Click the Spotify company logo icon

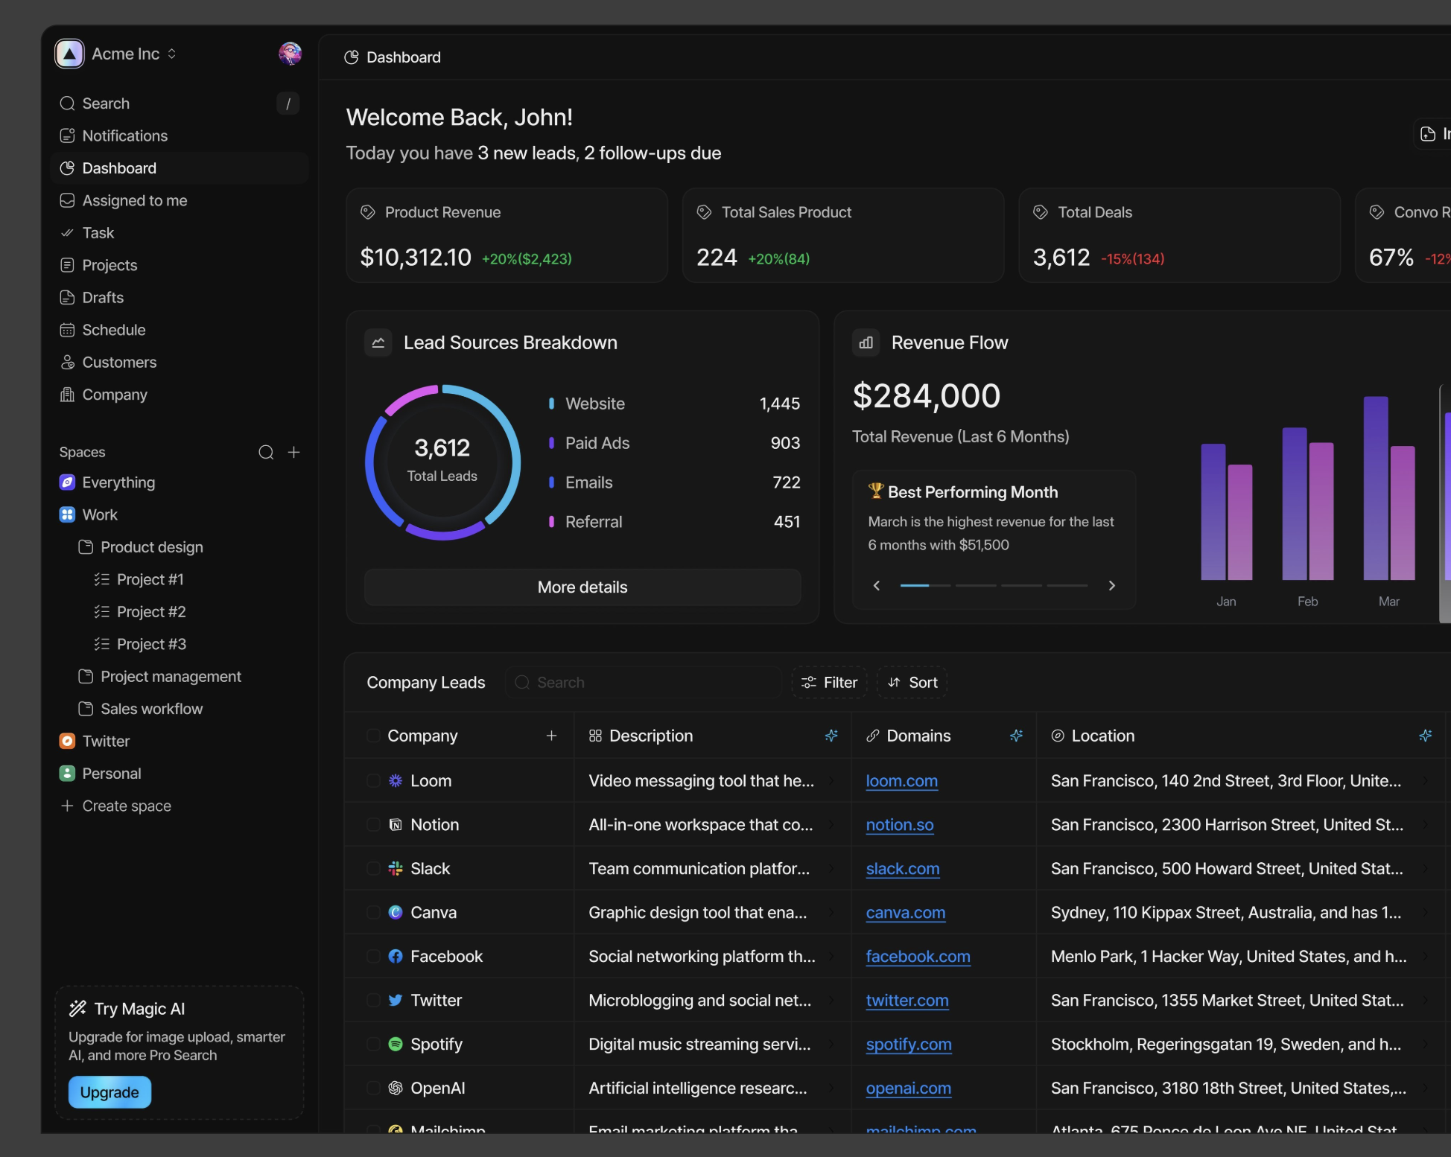click(396, 1044)
